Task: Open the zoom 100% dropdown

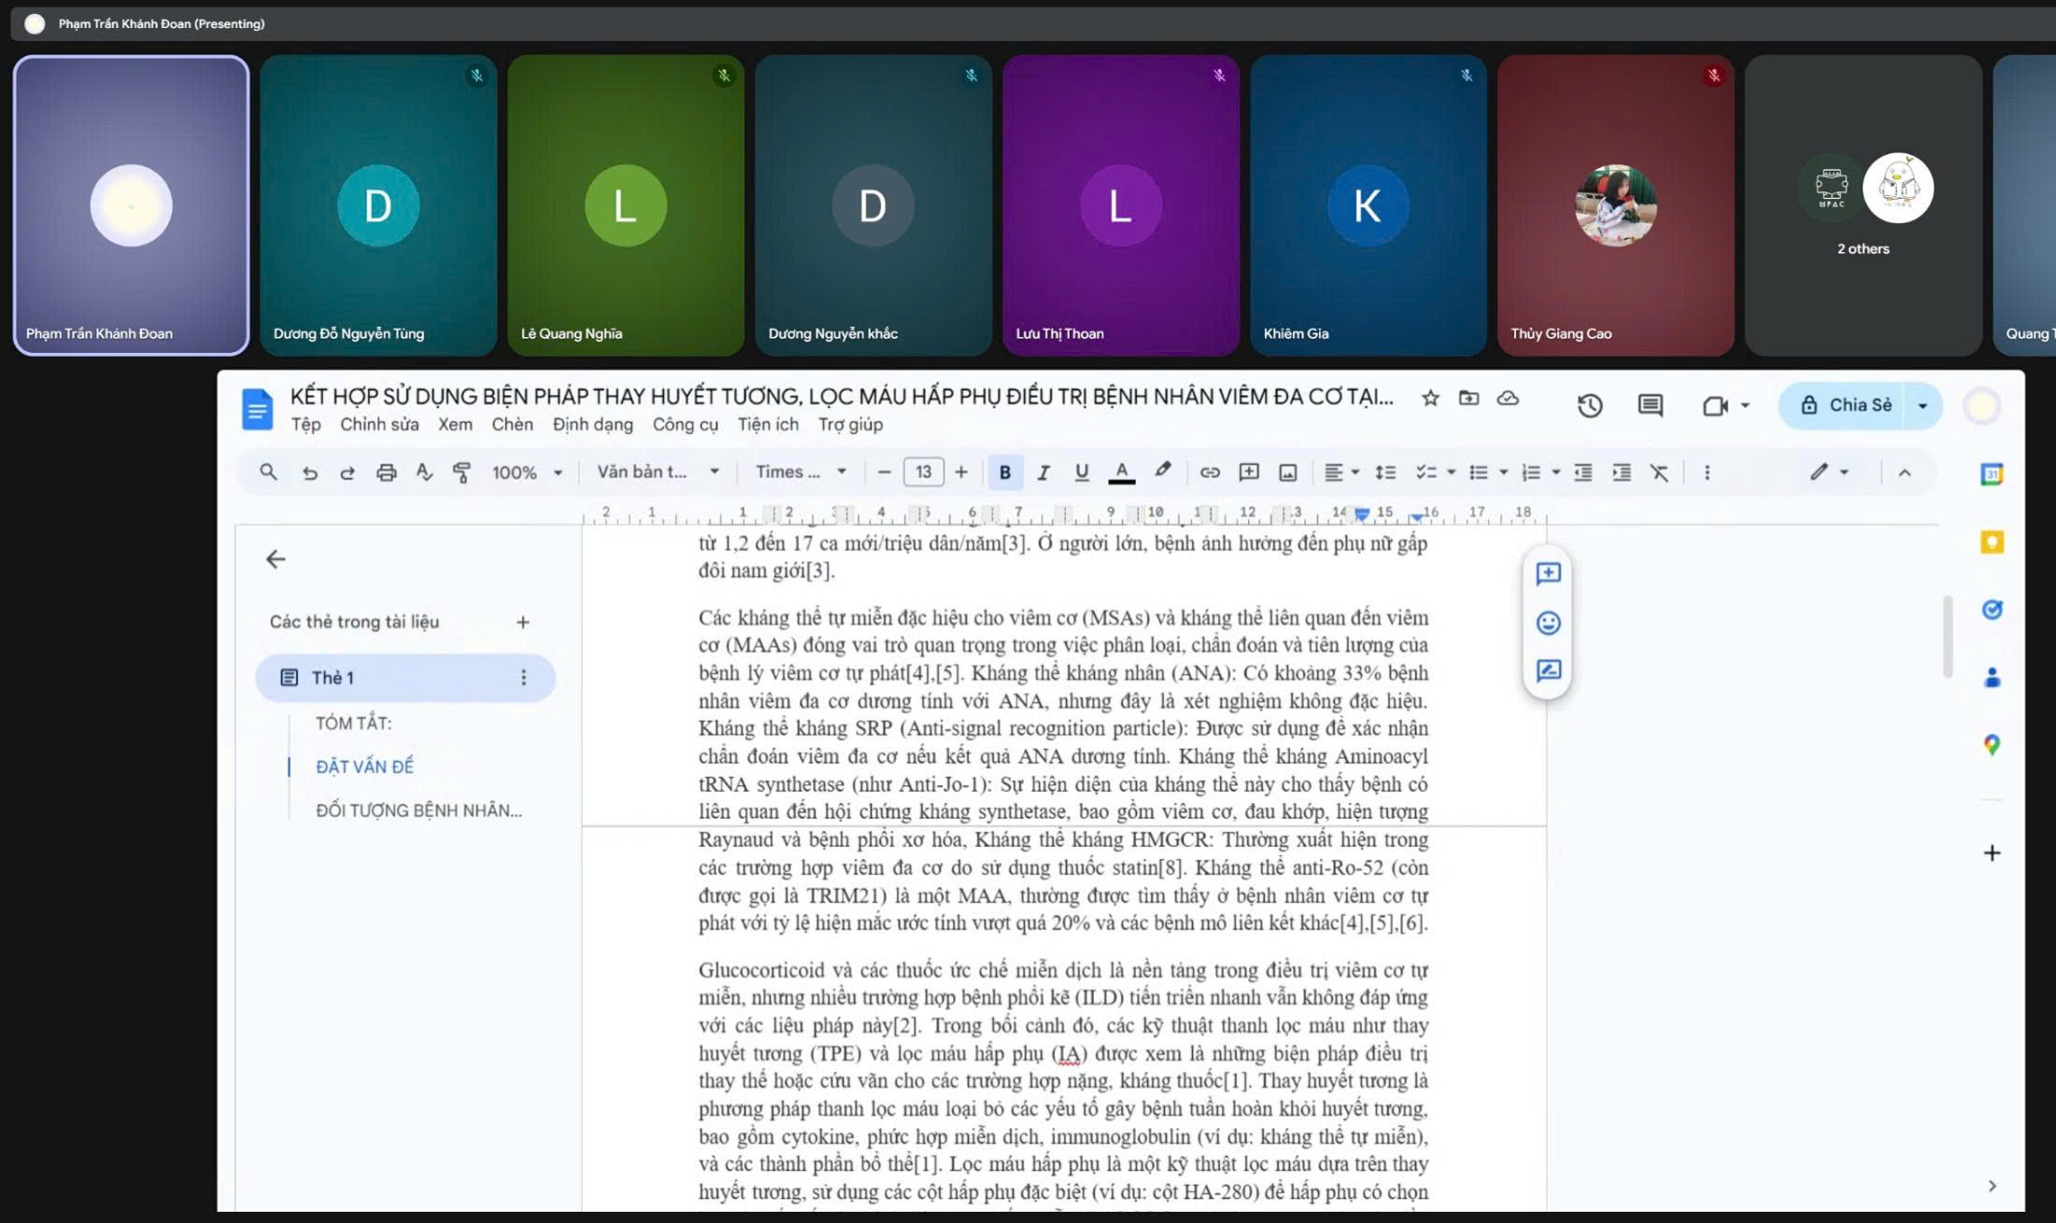Action: [x=527, y=472]
